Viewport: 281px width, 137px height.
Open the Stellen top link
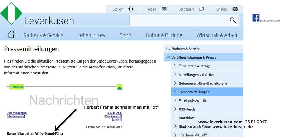pos(118,9)
